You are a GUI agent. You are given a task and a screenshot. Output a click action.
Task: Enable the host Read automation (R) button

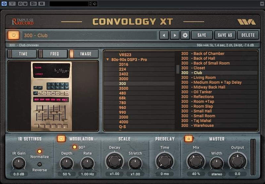click(21, 4)
